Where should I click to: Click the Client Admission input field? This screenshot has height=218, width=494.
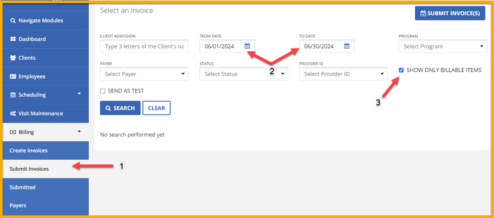(x=144, y=47)
